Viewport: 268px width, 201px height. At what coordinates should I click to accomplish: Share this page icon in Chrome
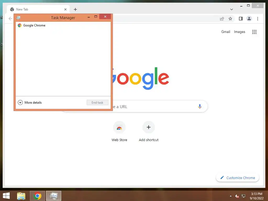pos(222,19)
